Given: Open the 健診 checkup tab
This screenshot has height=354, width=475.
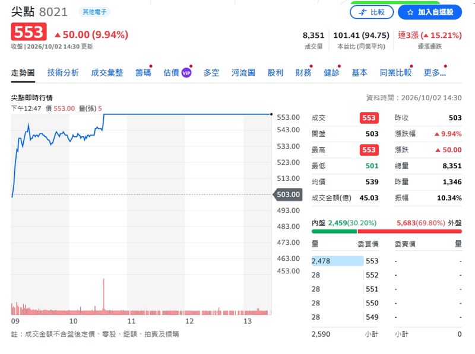Looking at the screenshot, I should click(331, 73).
